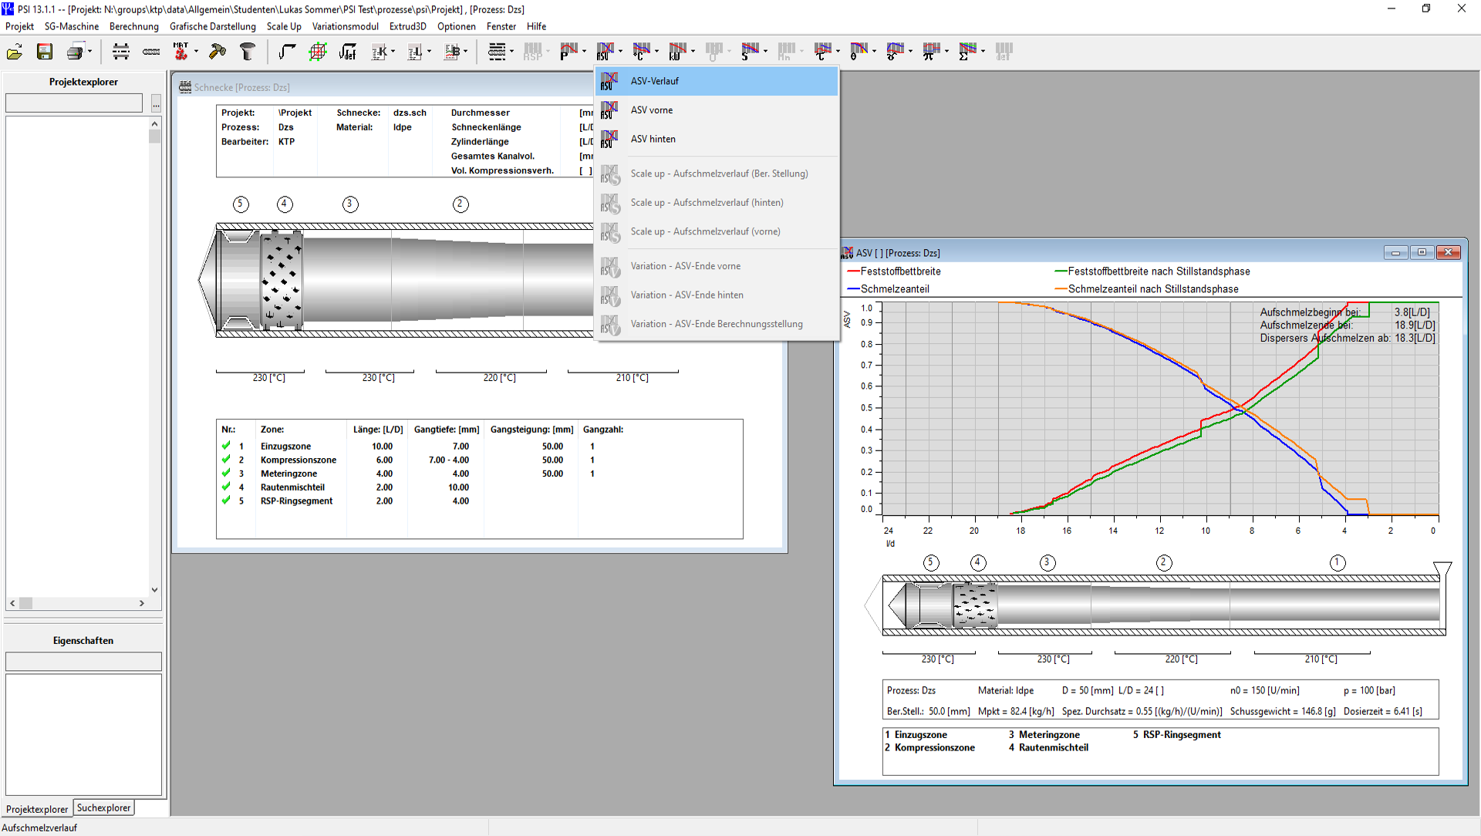Click the S curve toolbar icon
1481x836 pixels.
coord(750,52)
